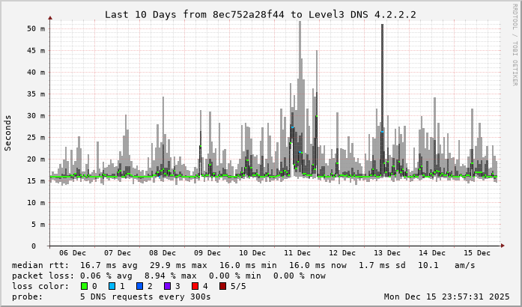The image size is (522, 307).
Task: Click the 11 Dec date label
Action: (297, 253)
